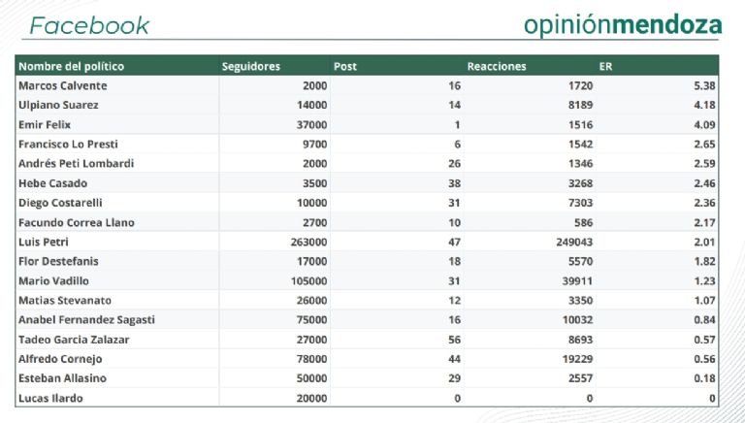The height and width of the screenshot is (423, 745).
Task: Select Anabel Fernandez Sagasti name cell
Action: 86,319
